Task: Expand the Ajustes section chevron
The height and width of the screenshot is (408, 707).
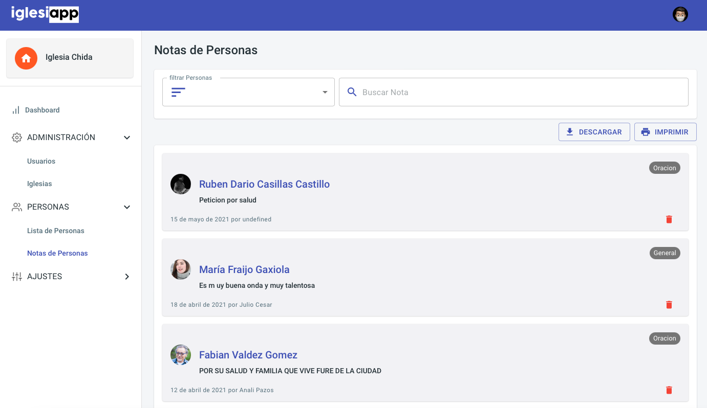Action: point(127,277)
